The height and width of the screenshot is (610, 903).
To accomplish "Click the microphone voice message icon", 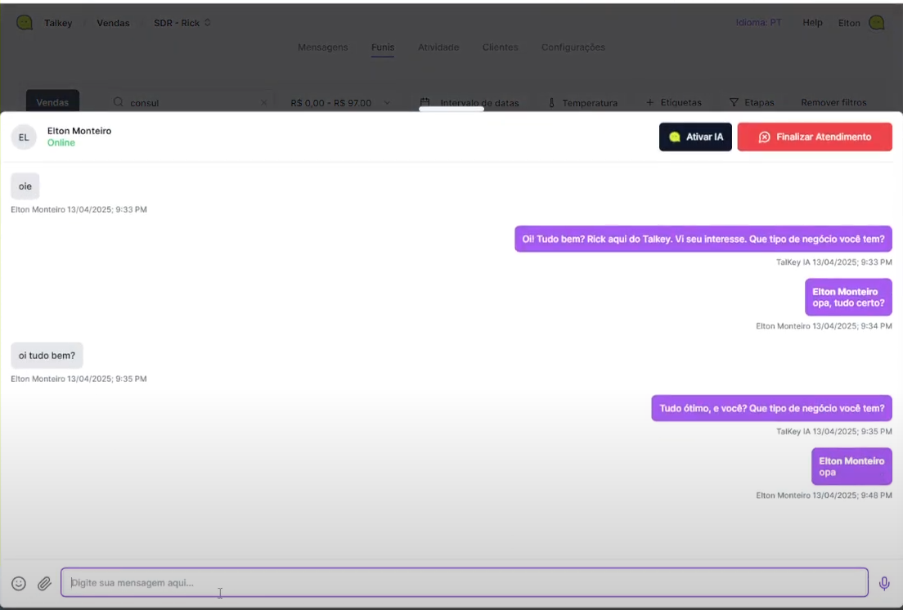I will pyautogui.click(x=884, y=583).
